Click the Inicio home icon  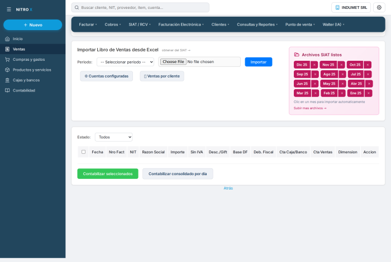[x=7, y=39]
